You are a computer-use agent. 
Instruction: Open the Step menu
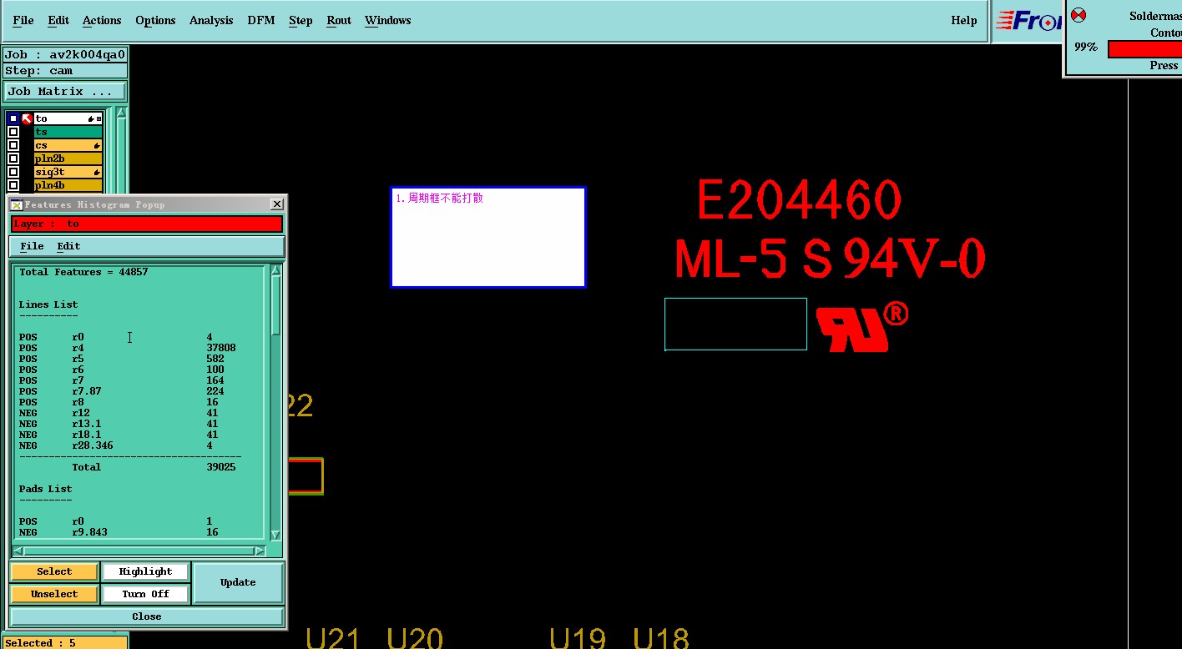(x=301, y=20)
